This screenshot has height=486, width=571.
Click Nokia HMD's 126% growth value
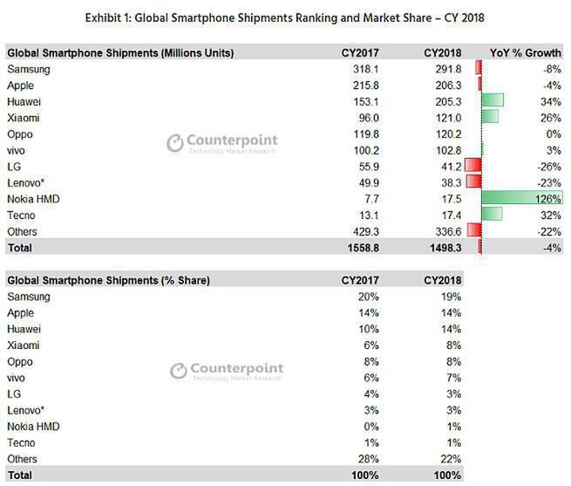point(549,198)
